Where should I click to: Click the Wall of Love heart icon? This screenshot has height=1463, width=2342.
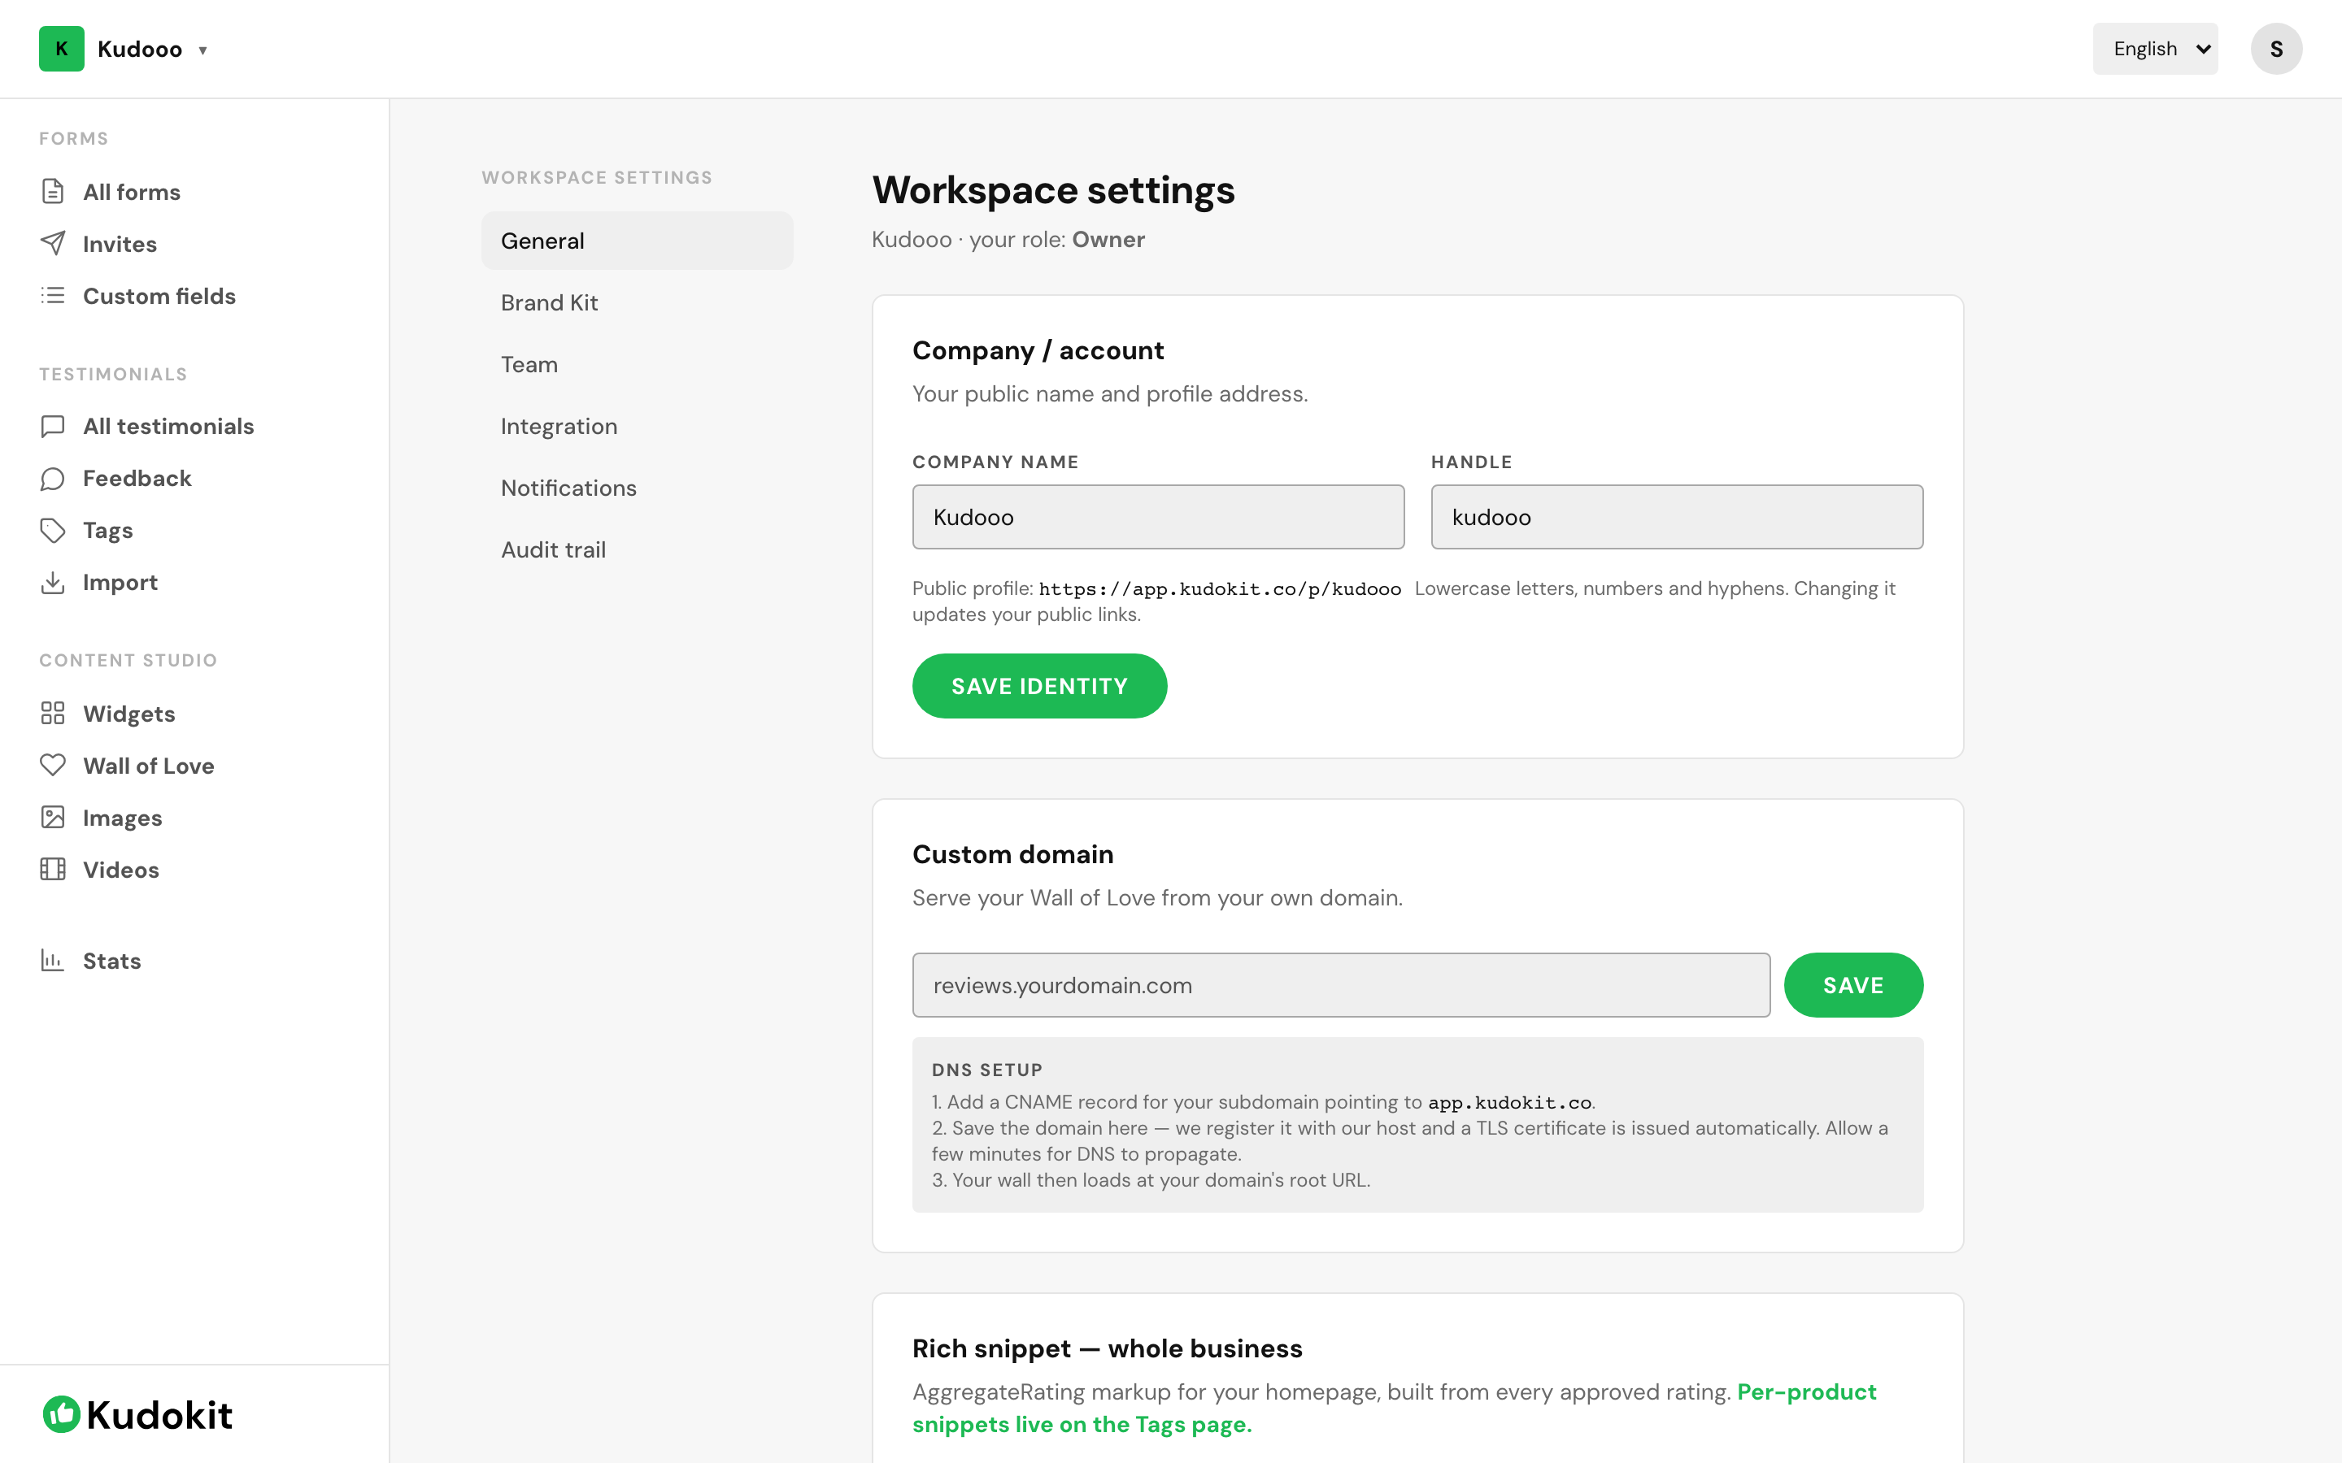[53, 766]
